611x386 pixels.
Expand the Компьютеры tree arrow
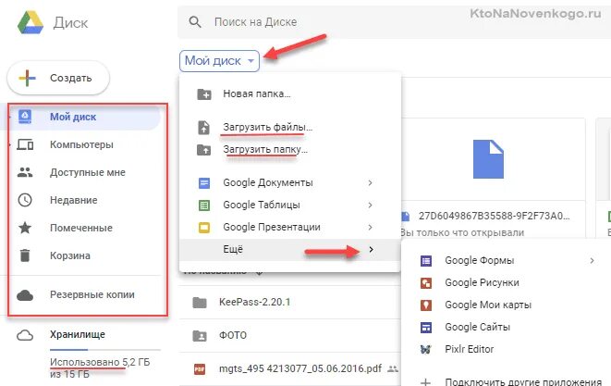10,144
